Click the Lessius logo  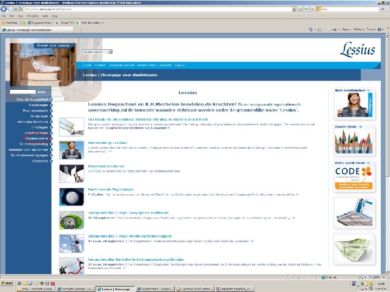pyautogui.click(x=357, y=49)
